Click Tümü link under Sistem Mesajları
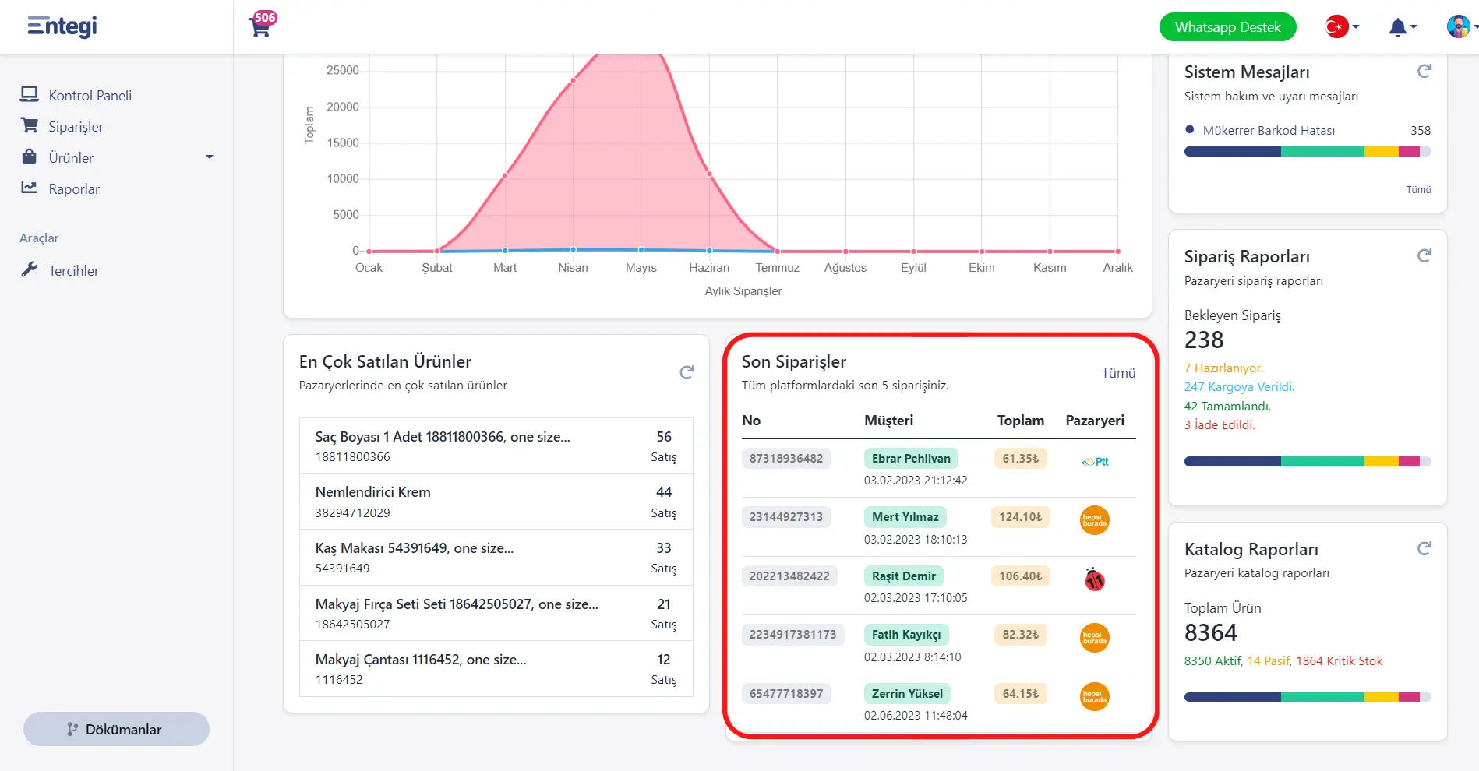 tap(1418, 190)
